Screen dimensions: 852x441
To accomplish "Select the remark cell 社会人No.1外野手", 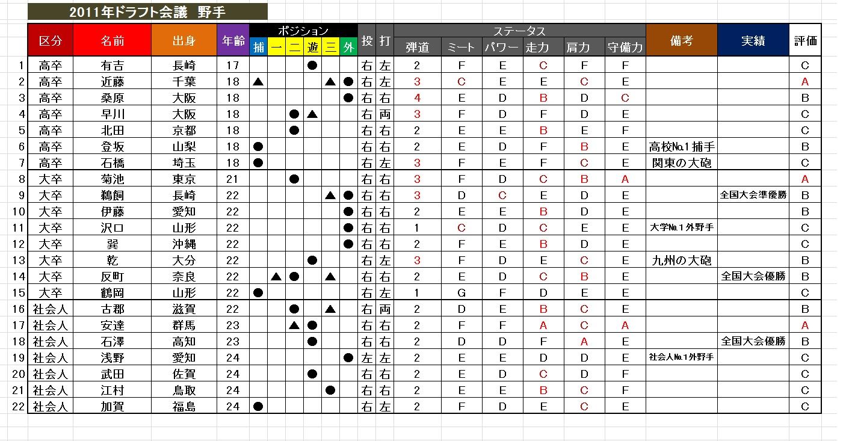I will [x=681, y=358].
